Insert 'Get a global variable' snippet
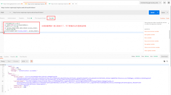 [x=149, y=35]
